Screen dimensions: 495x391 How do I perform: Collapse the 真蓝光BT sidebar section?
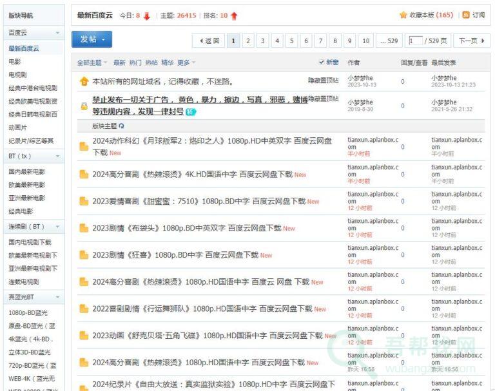pyautogui.click(x=57, y=297)
